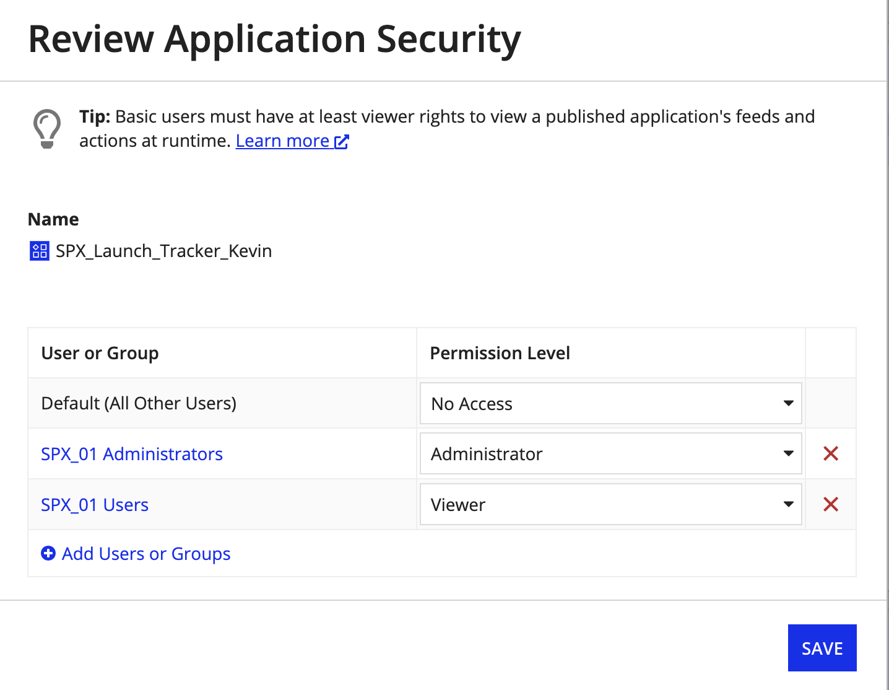Remove SPX_01 Users with the red X
This screenshot has width=889, height=690.
coord(831,504)
